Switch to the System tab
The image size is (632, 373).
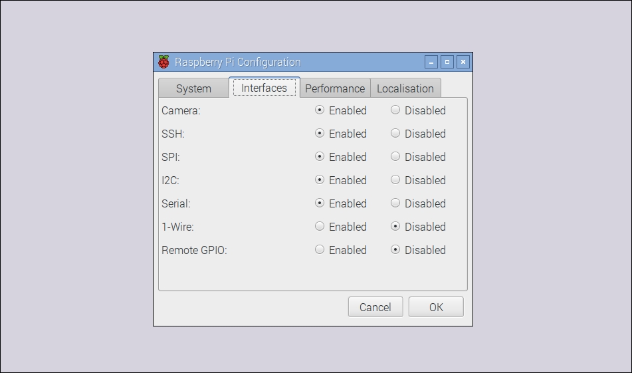(x=193, y=88)
